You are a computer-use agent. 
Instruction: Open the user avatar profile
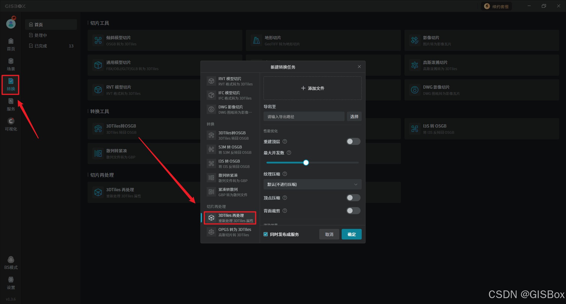coord(11,23)
